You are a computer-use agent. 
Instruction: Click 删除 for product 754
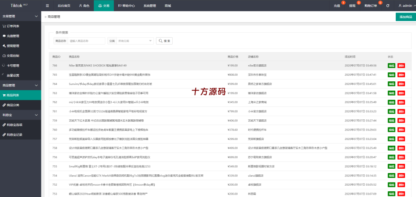pos(401,176)
